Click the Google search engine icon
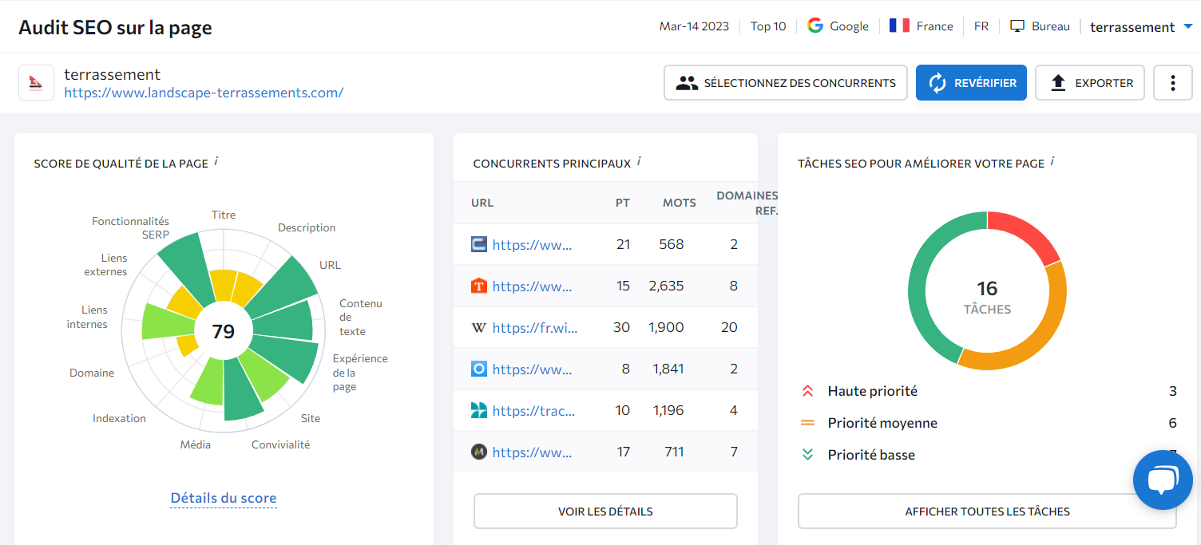 (x=815, y=26)
